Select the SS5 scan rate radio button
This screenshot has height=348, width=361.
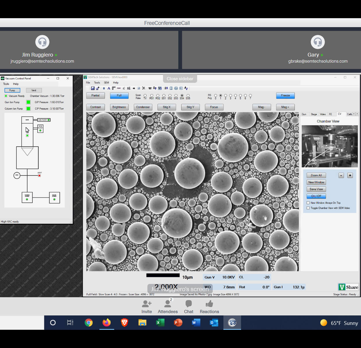click(x=188, y=95)
